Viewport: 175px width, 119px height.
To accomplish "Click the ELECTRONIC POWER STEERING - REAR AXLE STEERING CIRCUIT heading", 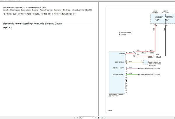I will pos(39,14).
